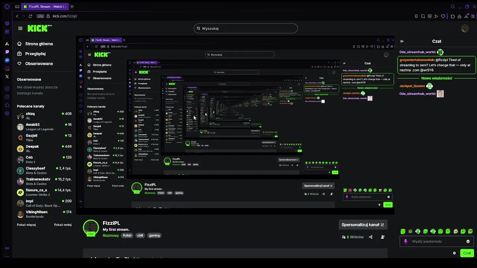Open a new browser tab

[72, 6]
